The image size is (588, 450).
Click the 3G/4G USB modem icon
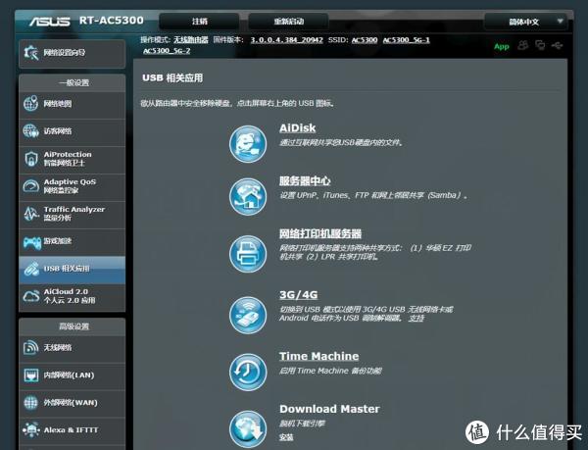pyautogui.click(x=248, y=316)
